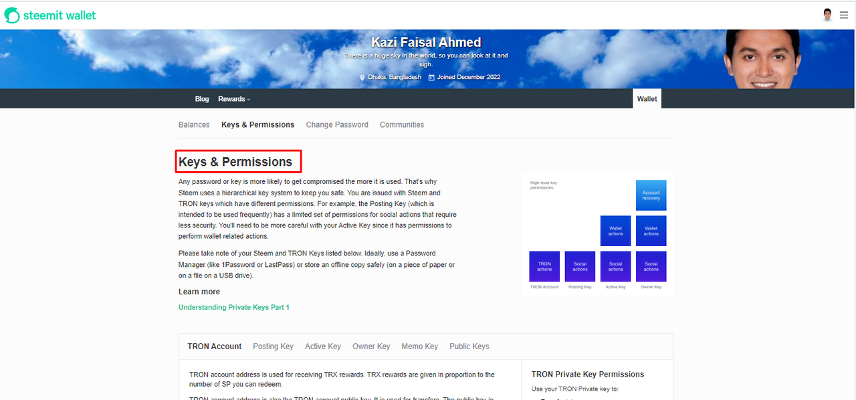Switch to the Posting Key tab
The height and width of the screenshot is (400, 856).
pos(273,346)
